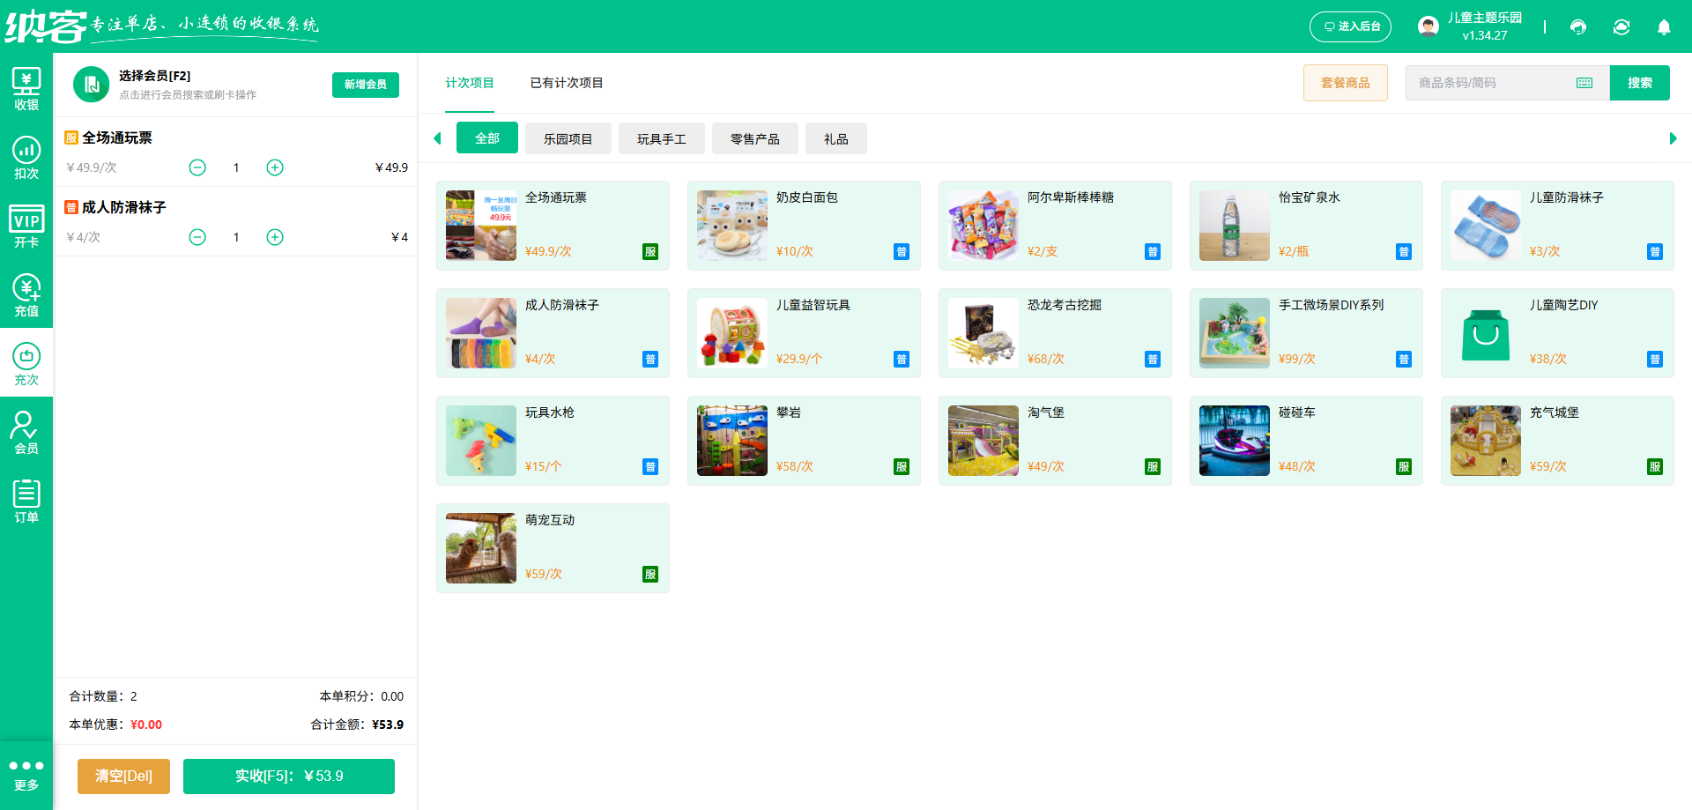Open the 会员 member management icon
The width and height of the screenshot is (1692, 810).
coord(26,429)
